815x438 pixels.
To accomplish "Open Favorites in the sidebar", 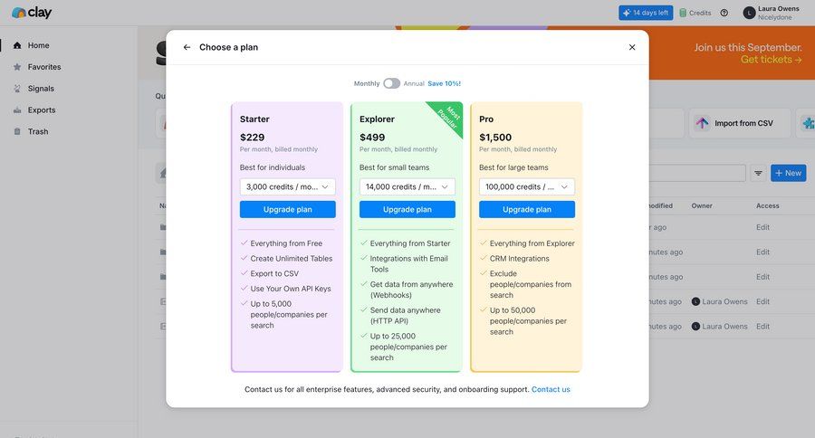I will point(44,67).
